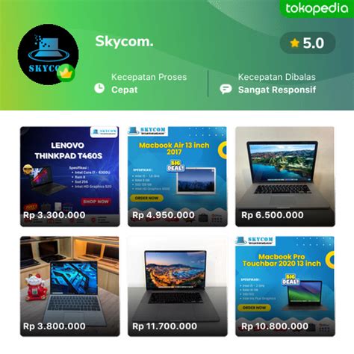Open the Rp 6.500.000 laptop product
Viewport: 354px width, 354px height.
click(285, 176)
